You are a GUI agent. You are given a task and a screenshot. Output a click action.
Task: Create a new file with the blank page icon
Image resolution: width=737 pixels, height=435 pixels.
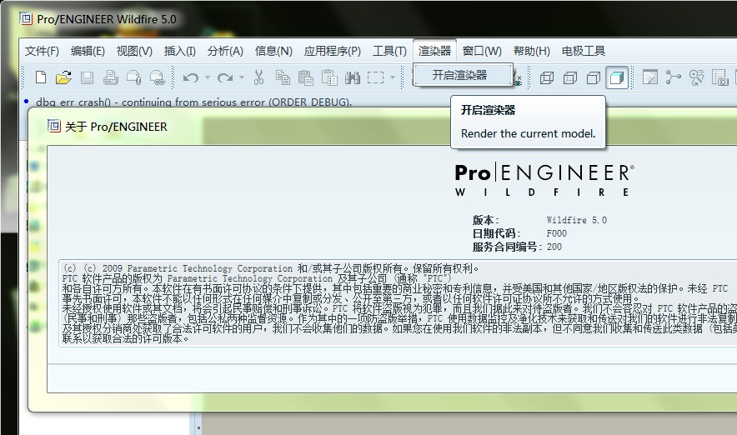[x=41, y=77]
